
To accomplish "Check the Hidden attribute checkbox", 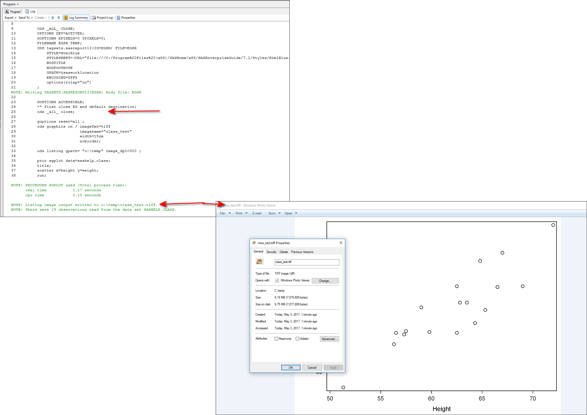I will click(x=297, y=339).
